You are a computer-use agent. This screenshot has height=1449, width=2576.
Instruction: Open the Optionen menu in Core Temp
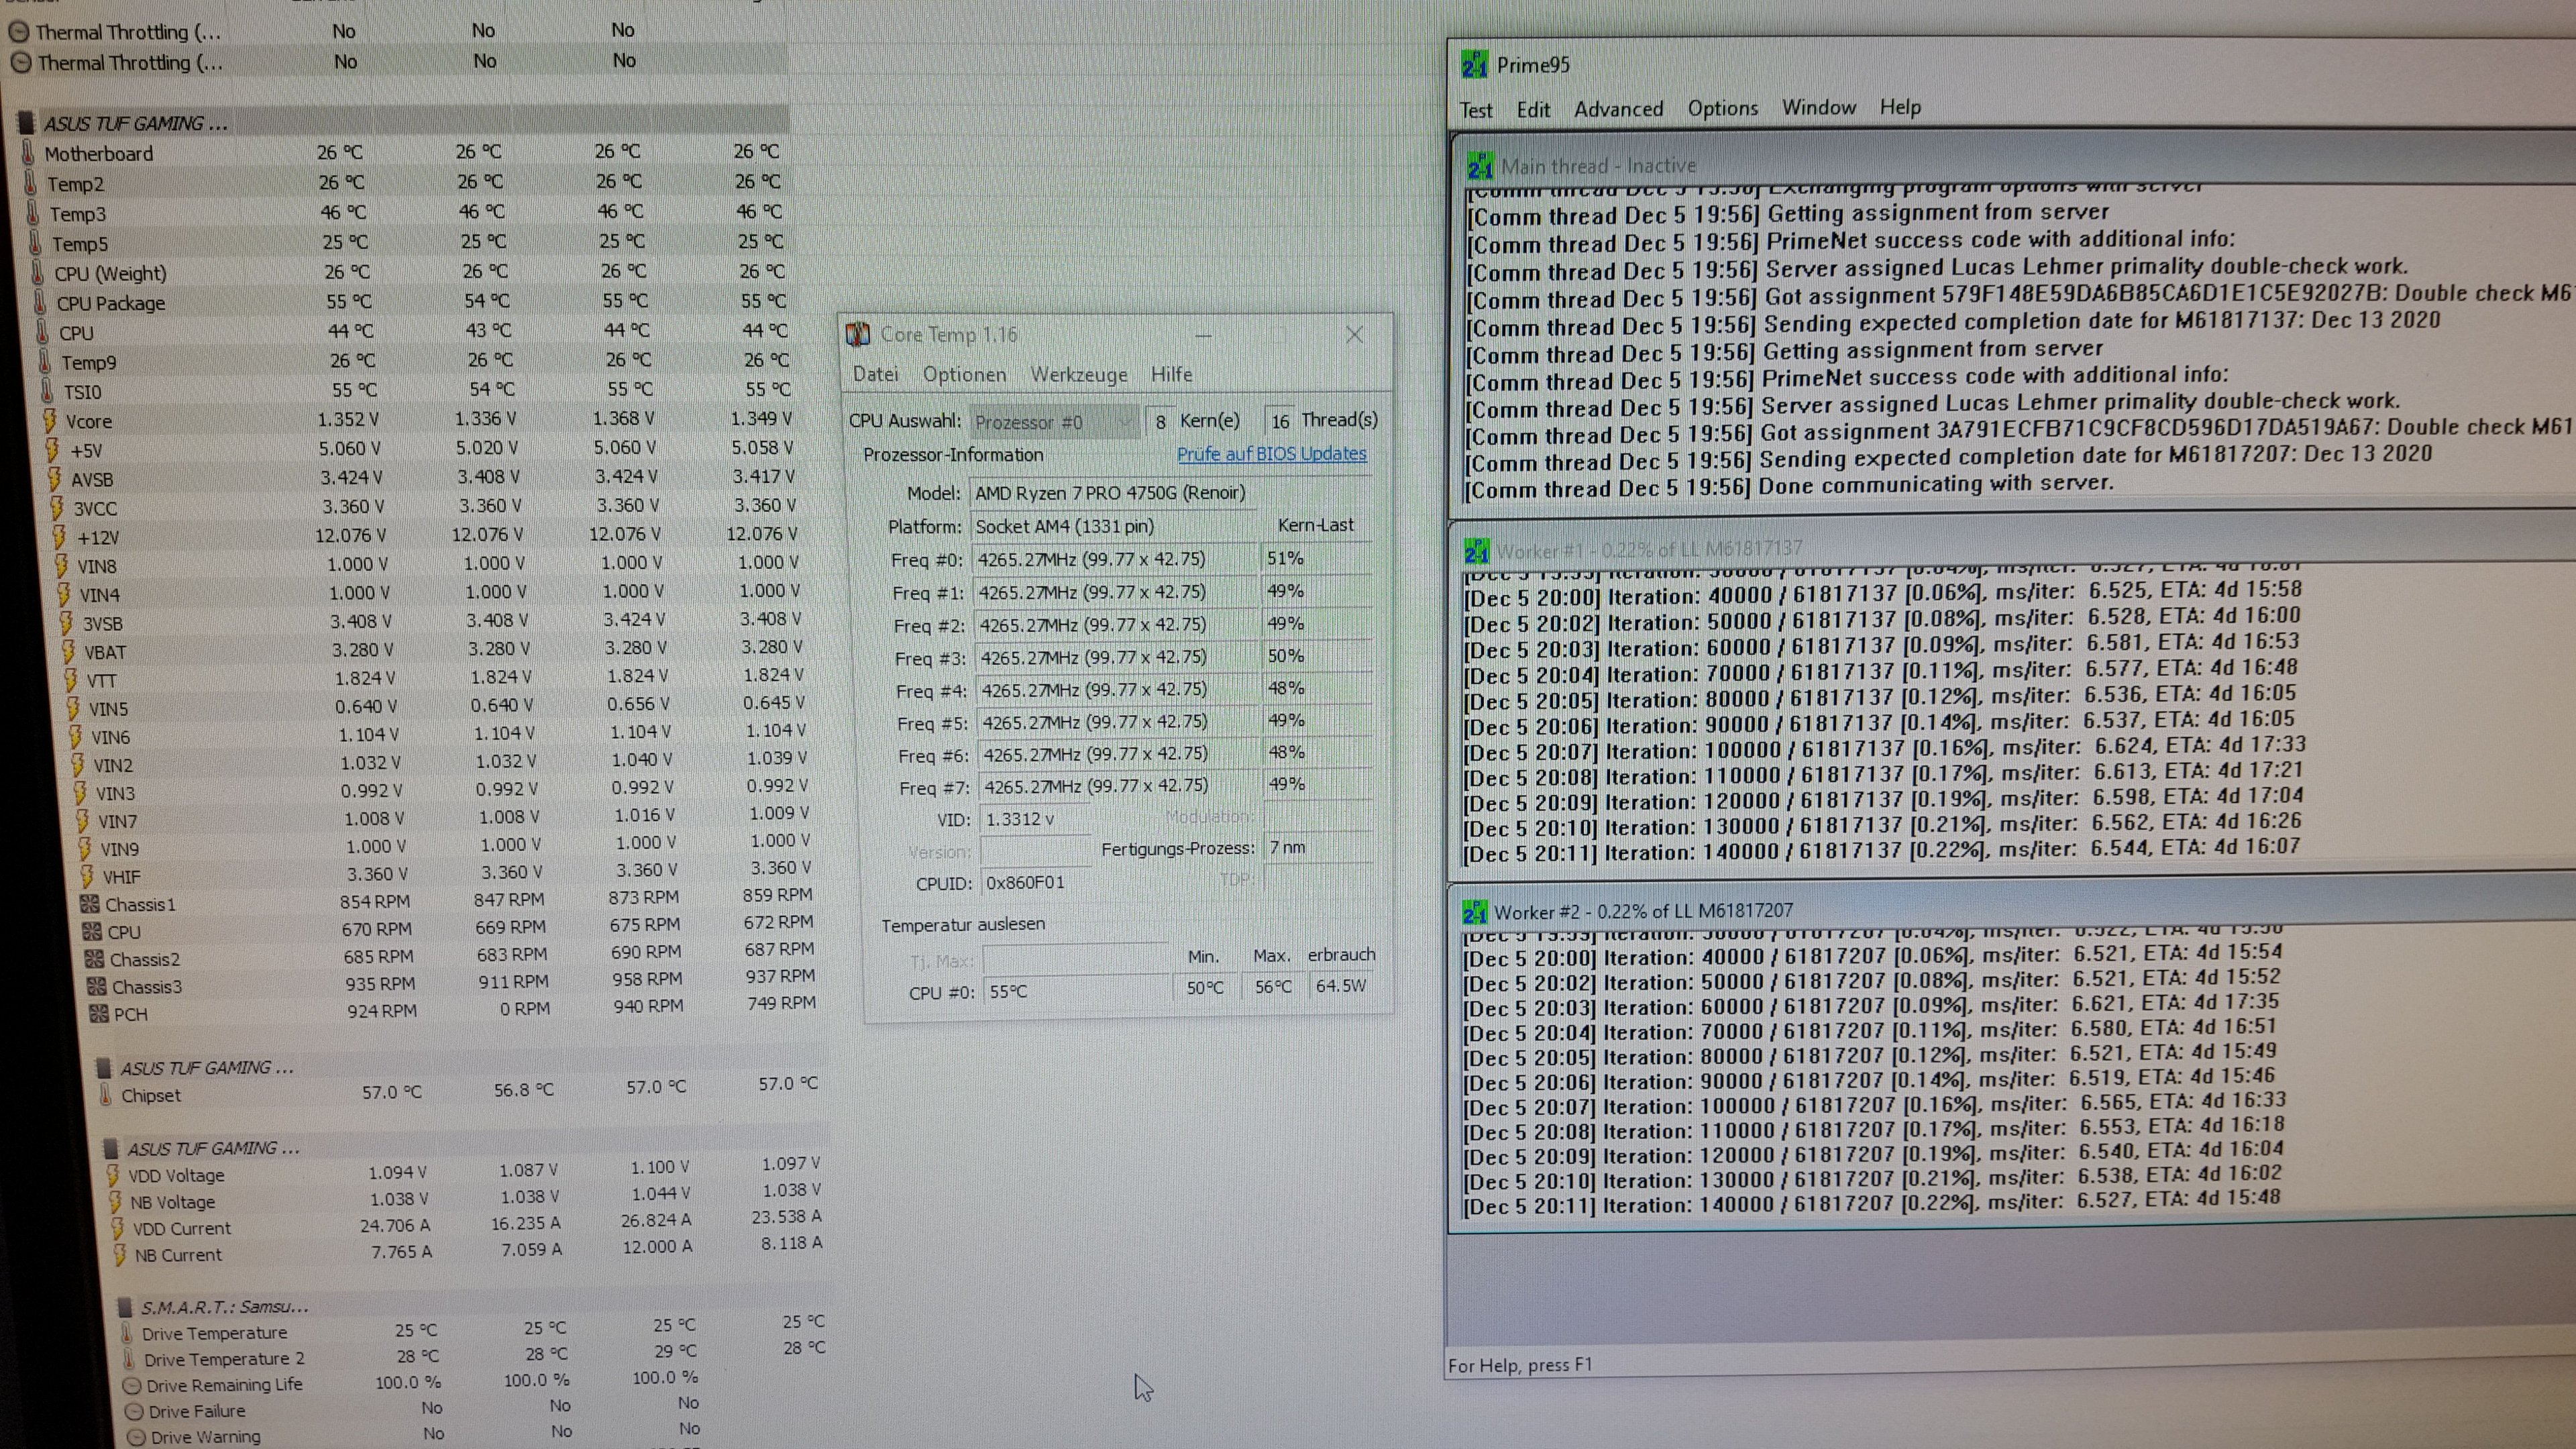964,374
